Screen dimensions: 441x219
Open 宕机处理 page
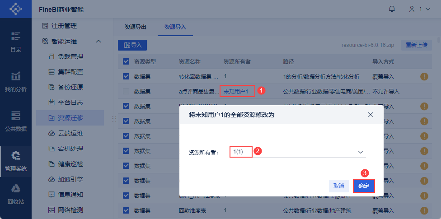click(70, 149)
